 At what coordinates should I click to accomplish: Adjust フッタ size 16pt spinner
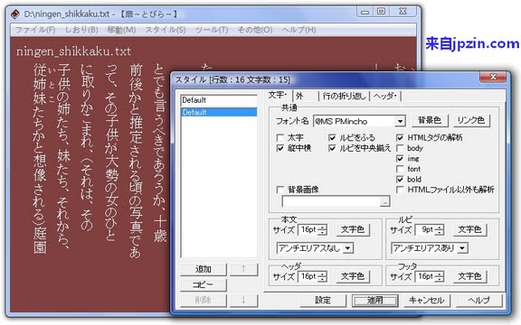click(440, 276)
